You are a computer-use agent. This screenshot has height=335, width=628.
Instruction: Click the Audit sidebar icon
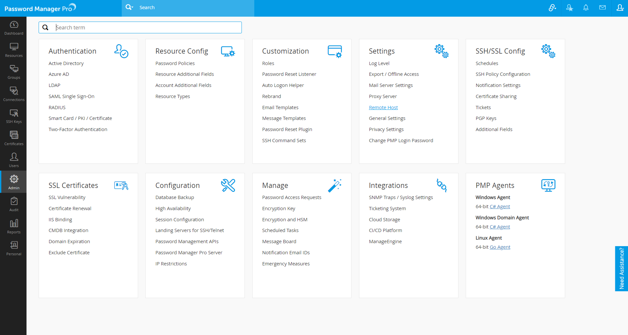coord(14,204)
